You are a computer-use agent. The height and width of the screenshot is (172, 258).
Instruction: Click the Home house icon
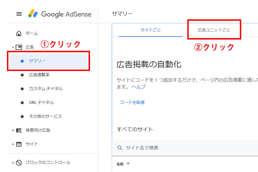19,33
